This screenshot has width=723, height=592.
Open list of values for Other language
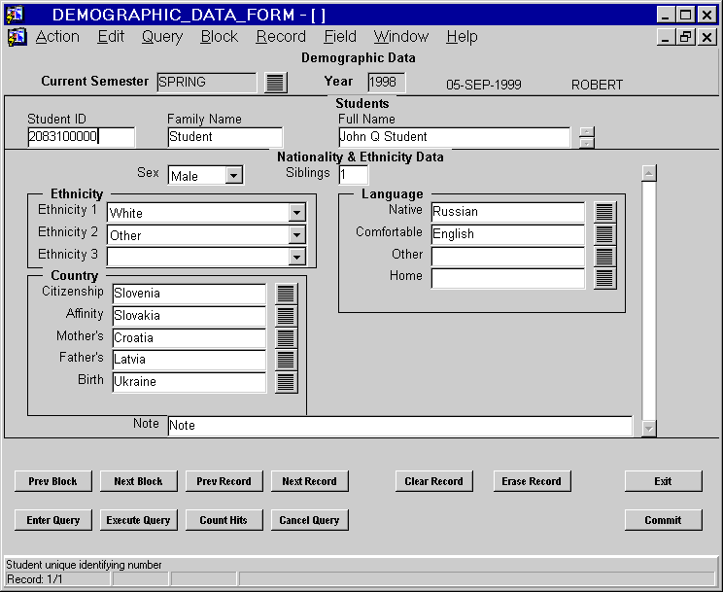[x=604, y=257]
